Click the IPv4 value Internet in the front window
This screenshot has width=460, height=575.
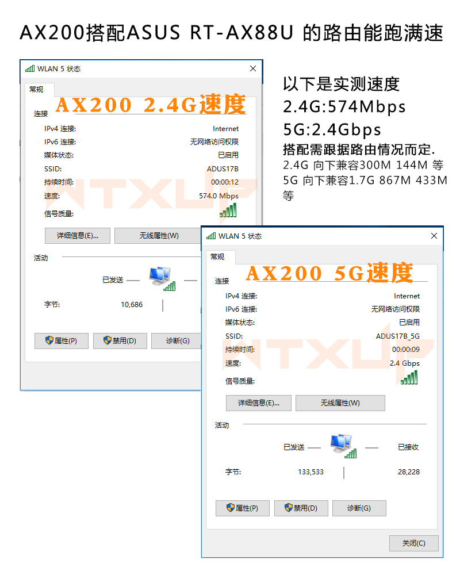coord(407,296)
